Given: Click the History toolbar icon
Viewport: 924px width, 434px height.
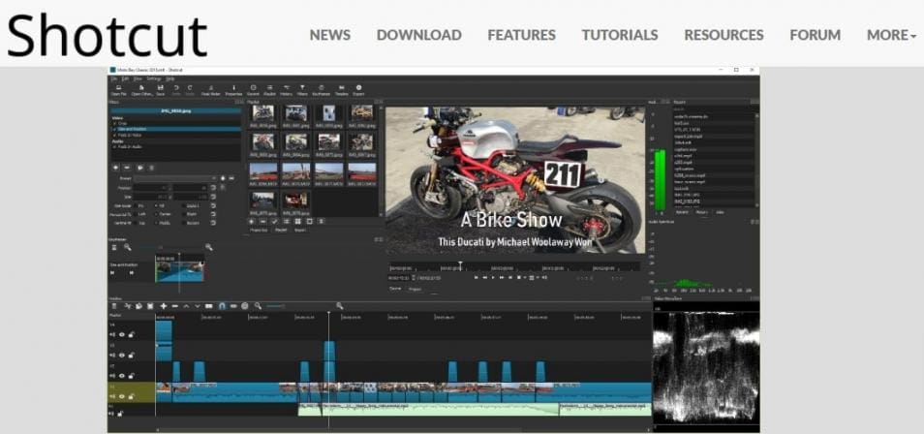Looking at the screenshot, I should 285,89.
